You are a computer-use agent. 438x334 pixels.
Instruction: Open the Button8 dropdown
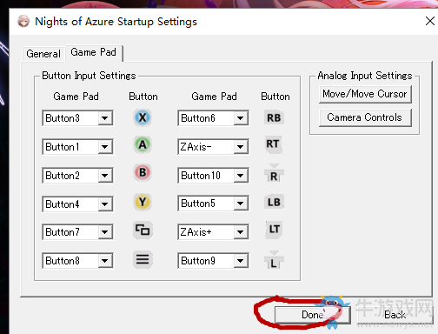[104, 261]
